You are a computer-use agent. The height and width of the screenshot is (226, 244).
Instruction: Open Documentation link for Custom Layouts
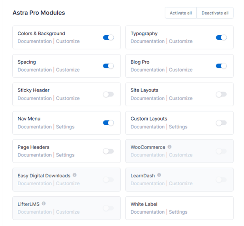click(148, 127)
